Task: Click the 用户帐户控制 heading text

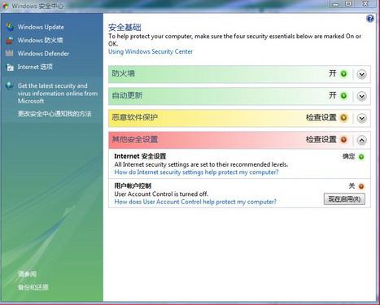Action: pyautogui.click(x=133, y=185)
